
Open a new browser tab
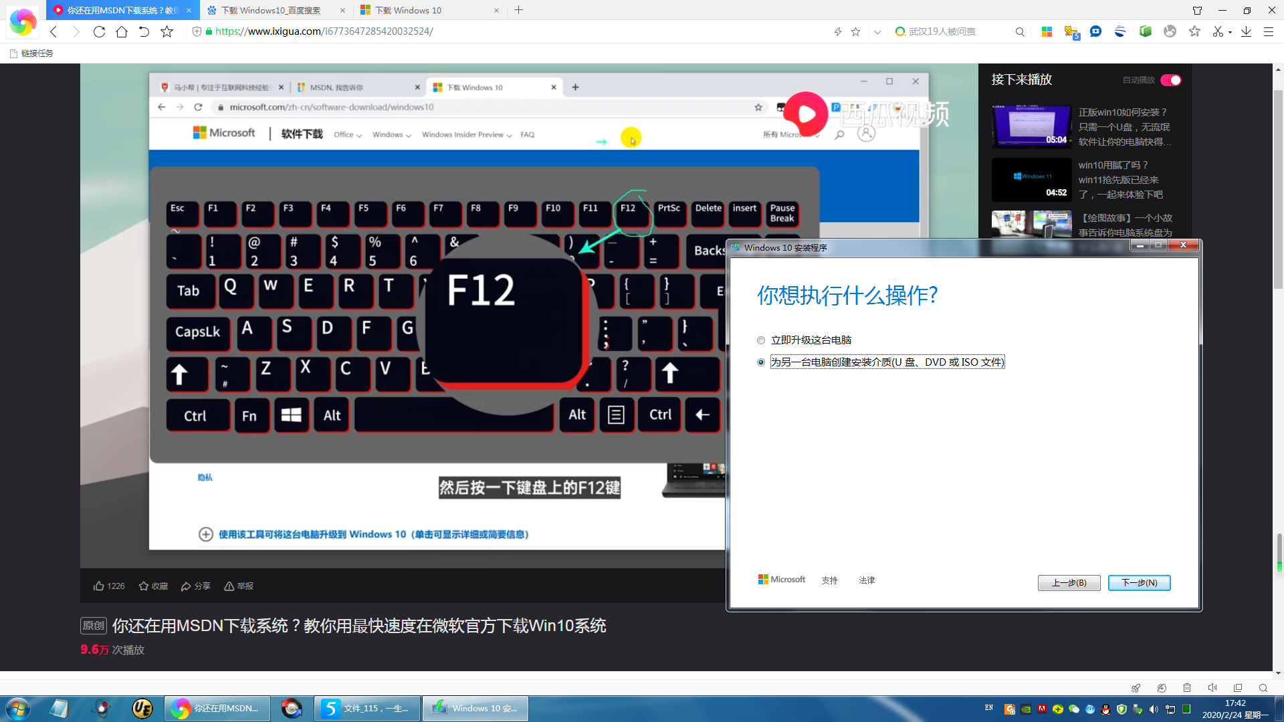(519, 10)
